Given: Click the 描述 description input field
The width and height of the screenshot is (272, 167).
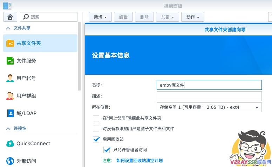Looking at the screenshot, I should (209, 96).
